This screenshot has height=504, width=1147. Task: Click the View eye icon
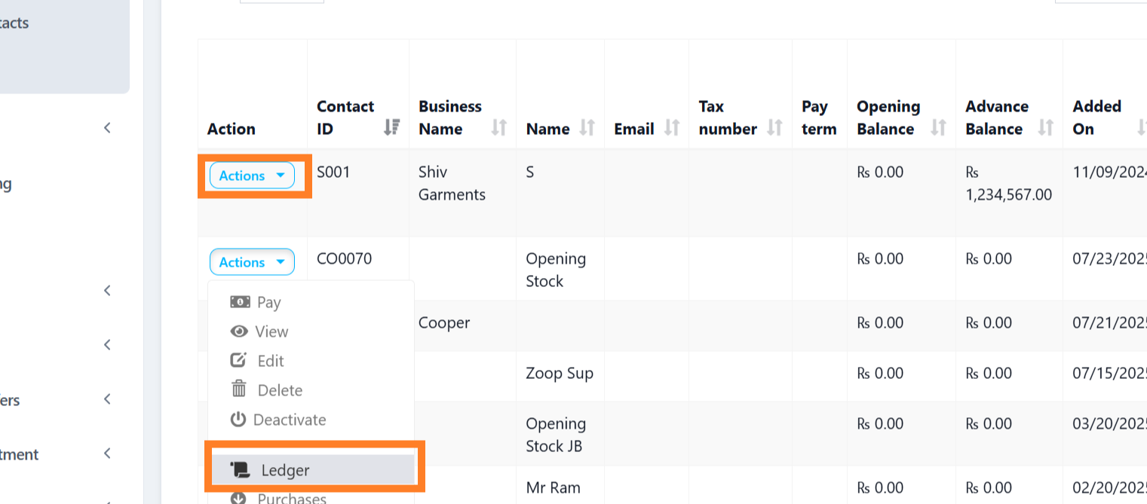pos(240,331)
